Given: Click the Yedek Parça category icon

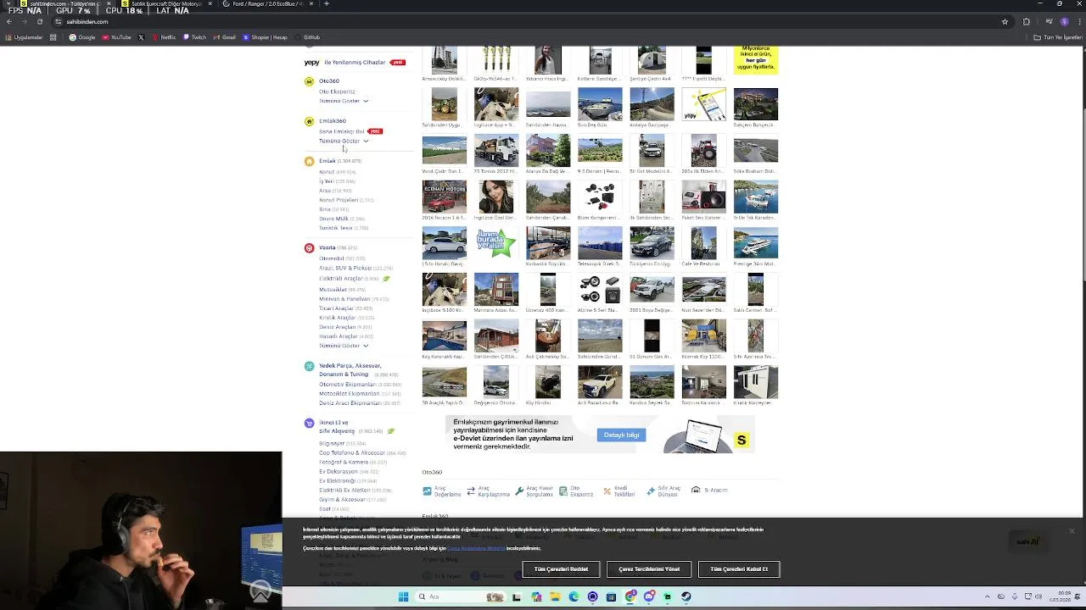Looking at the screenshot, I should click(309, 366).
